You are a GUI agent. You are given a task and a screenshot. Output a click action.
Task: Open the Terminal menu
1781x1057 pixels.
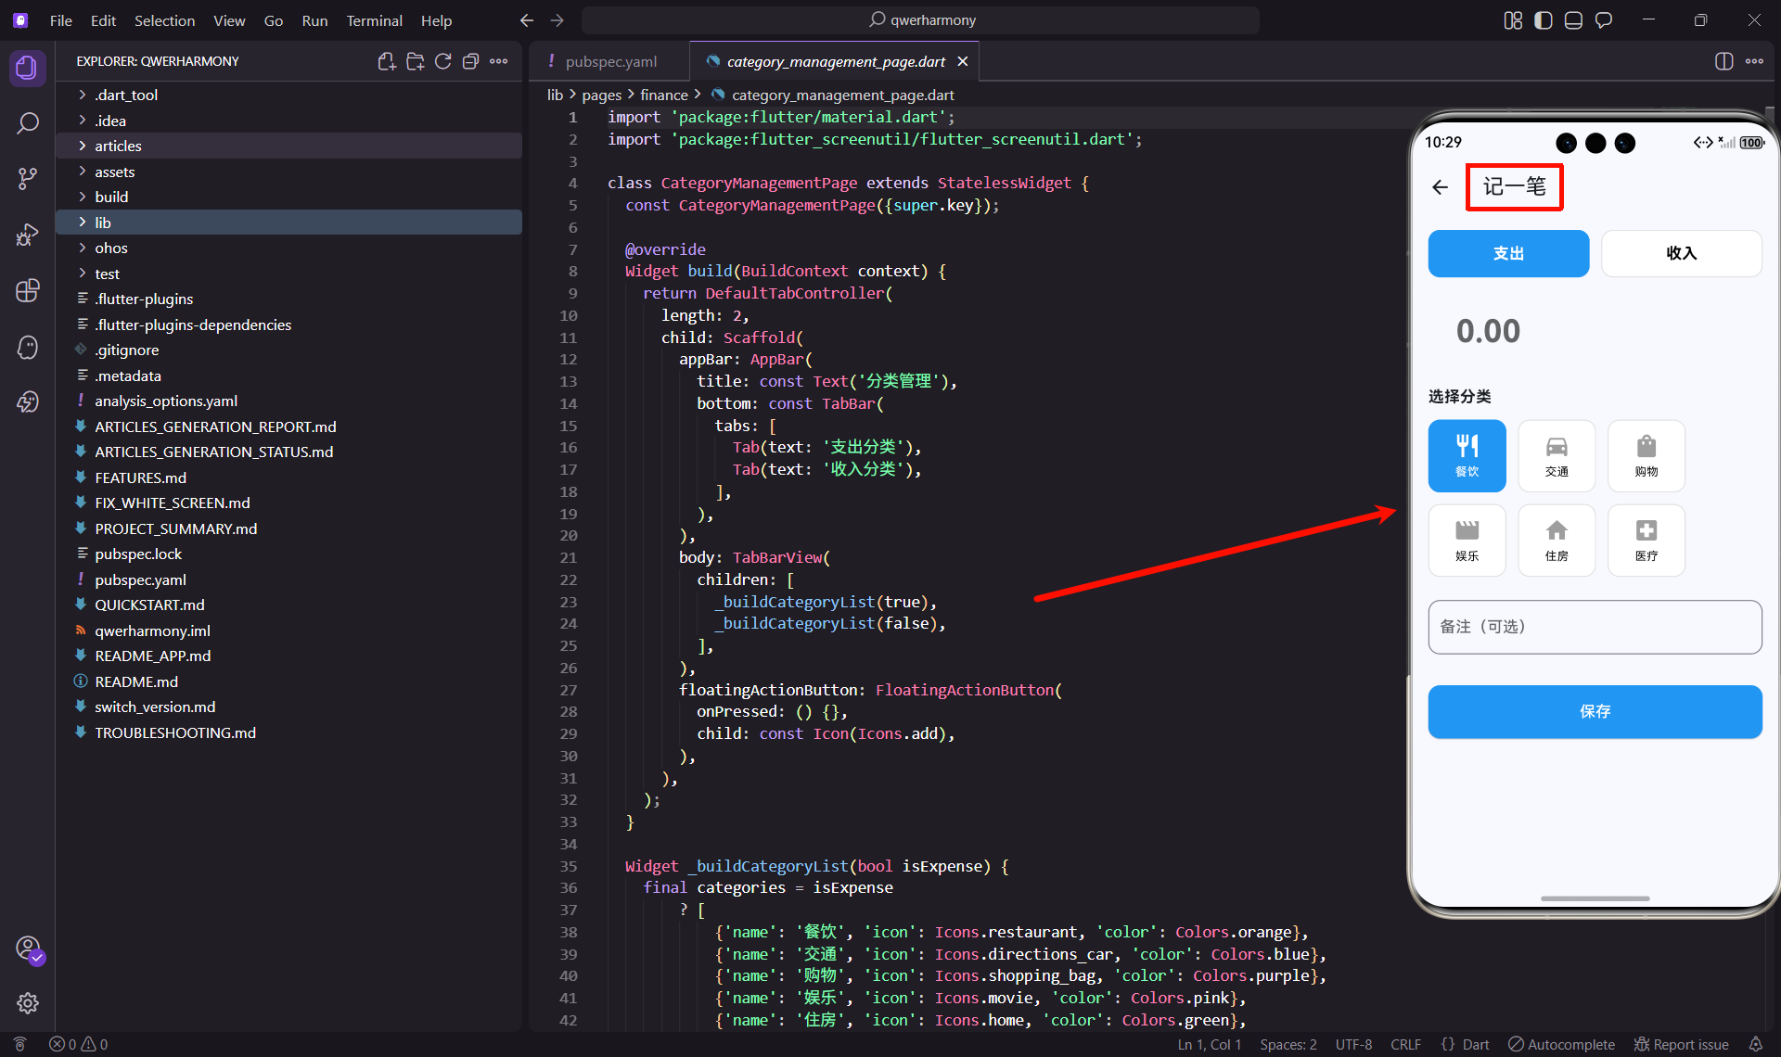pos(374,20)
